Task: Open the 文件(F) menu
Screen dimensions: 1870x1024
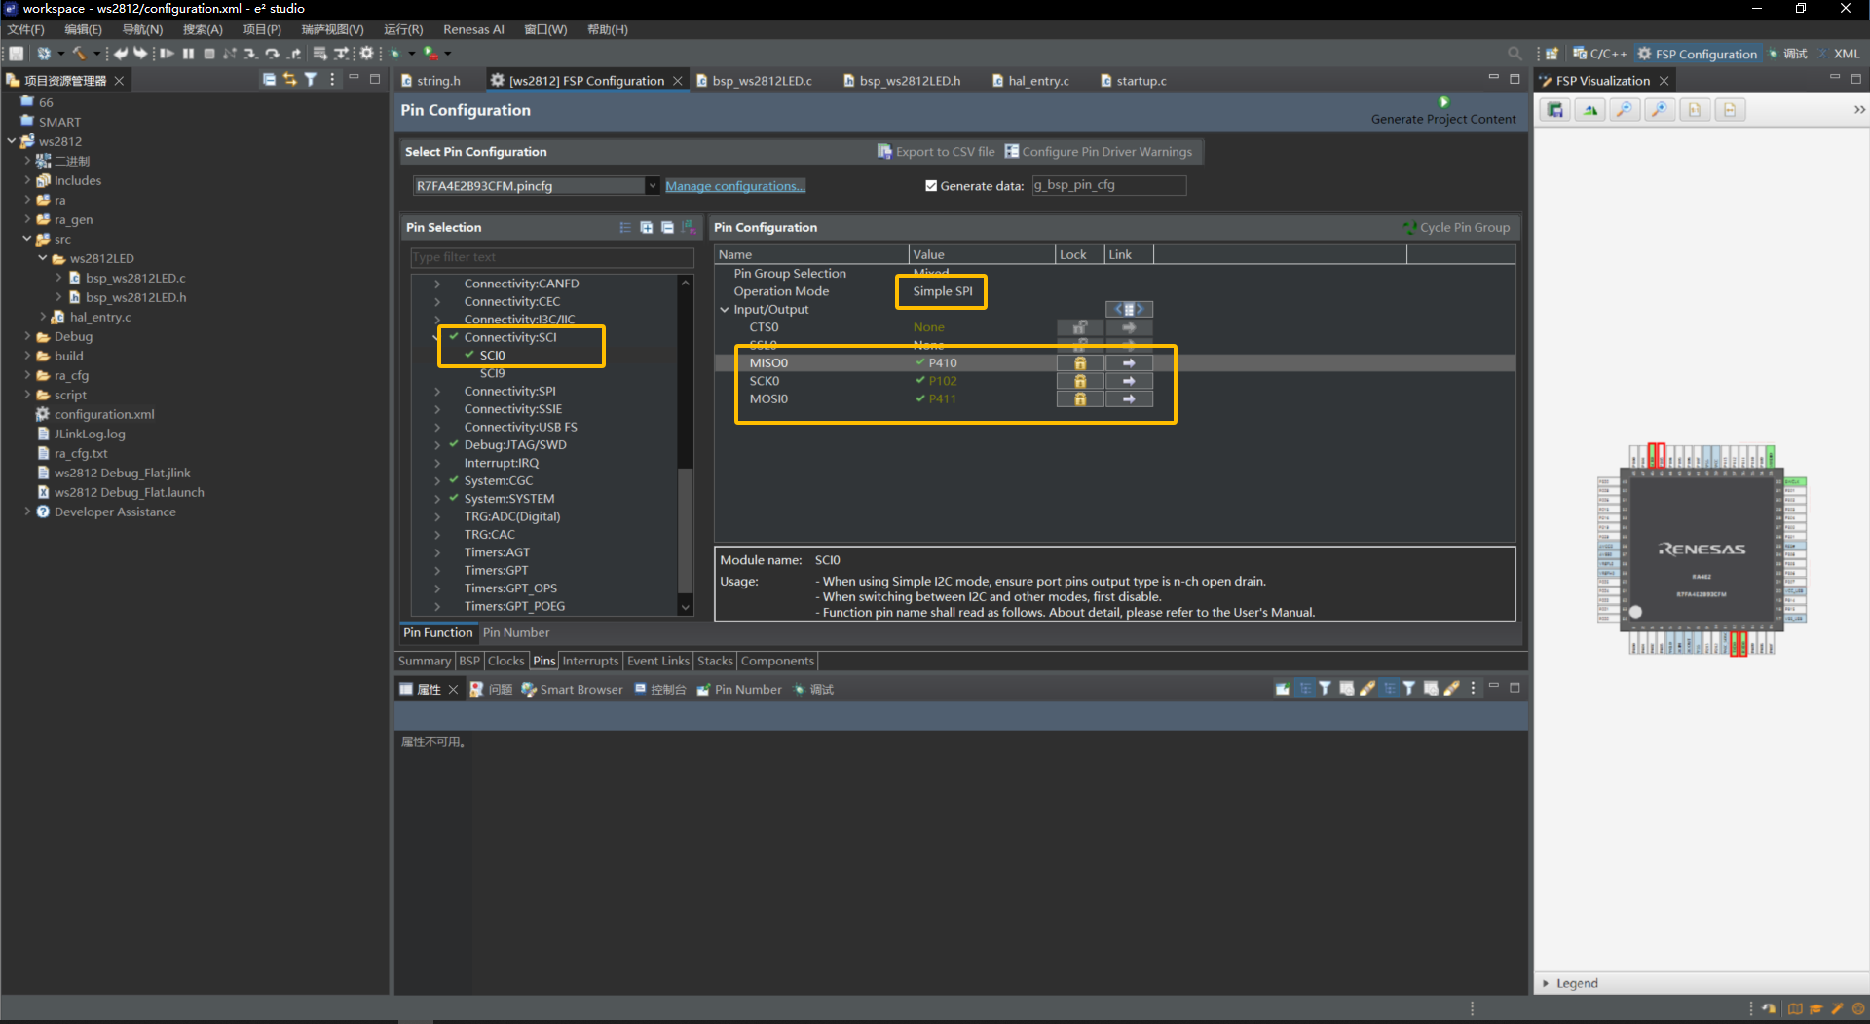Action: [x=26, y=29]
